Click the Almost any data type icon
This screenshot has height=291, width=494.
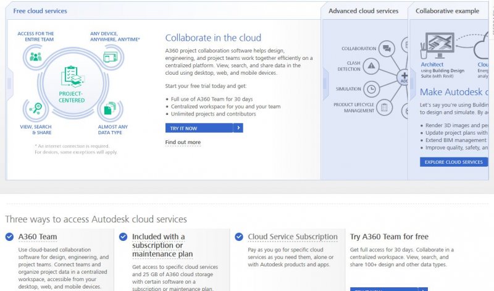110,108
